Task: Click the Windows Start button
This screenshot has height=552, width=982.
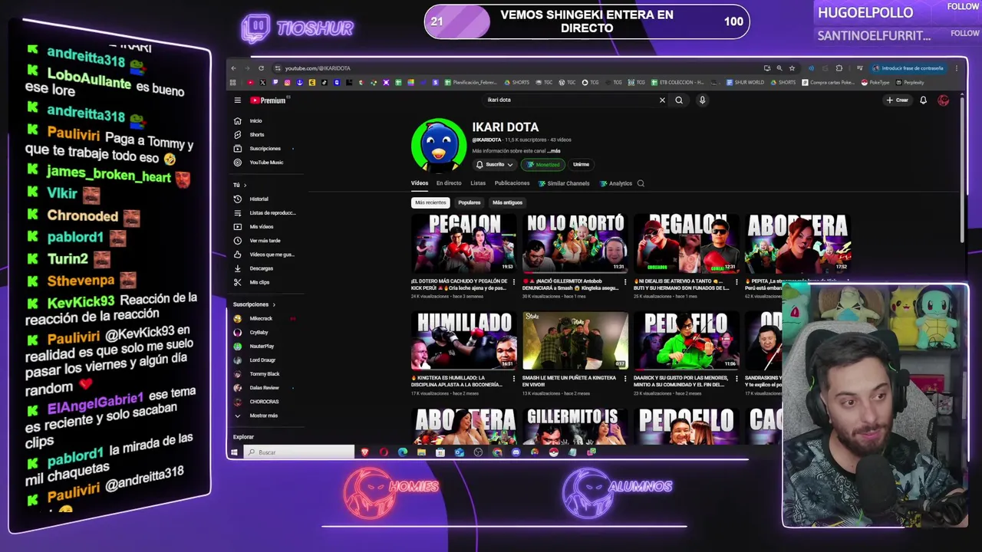Action: pyautogui.click(x=234, y=452)
